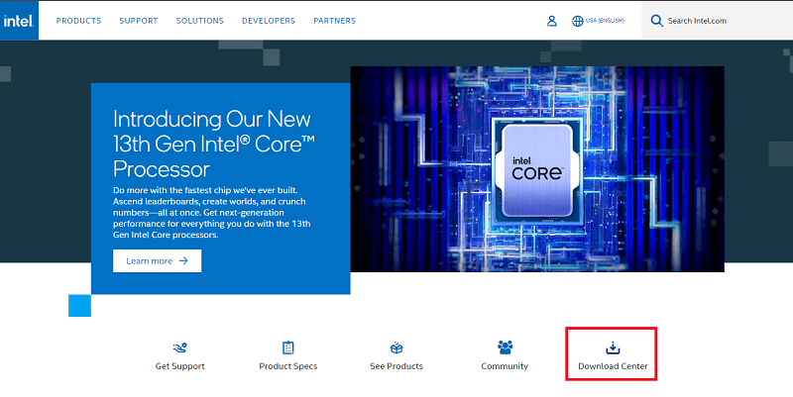Viewport: 793px width, 397px height.
Task: Open the Support menu
Action: click(139, 21)
